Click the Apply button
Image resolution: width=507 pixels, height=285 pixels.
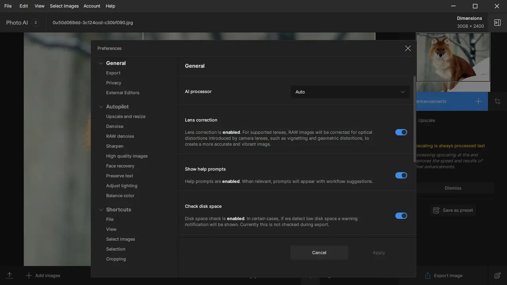point(379,253)
